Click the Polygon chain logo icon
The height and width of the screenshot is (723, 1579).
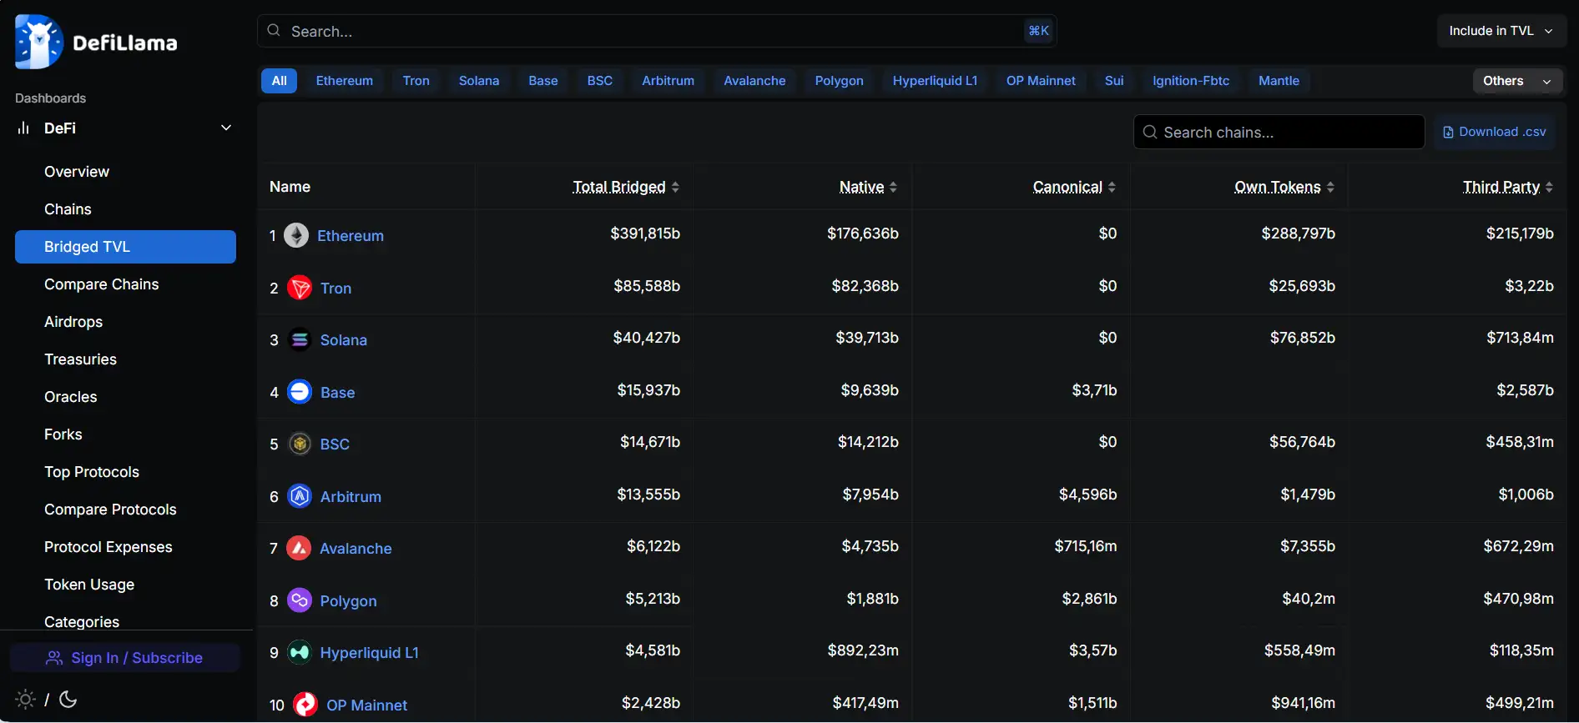[300, 600]
